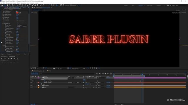The image size is (188, 105).
Task: Click the current time indicator in timeline
Action: tap(142, 74)
